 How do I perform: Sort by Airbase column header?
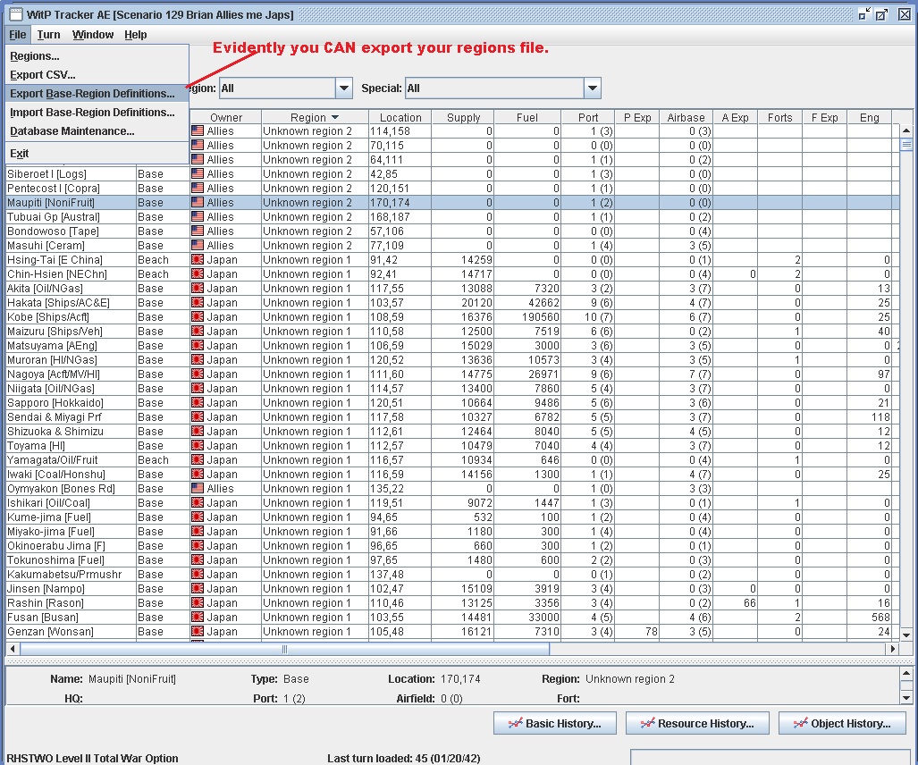(686, 118)
